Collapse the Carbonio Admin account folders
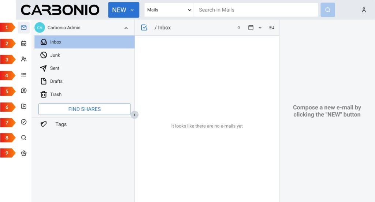 126,28
